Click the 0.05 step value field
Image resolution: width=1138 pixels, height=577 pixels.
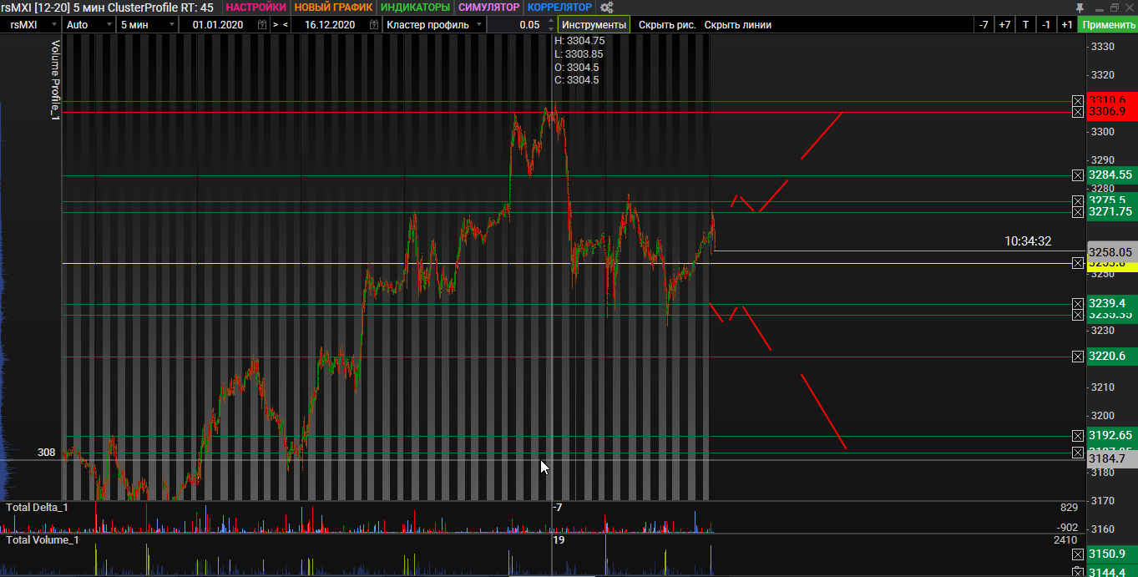point(519,25)
